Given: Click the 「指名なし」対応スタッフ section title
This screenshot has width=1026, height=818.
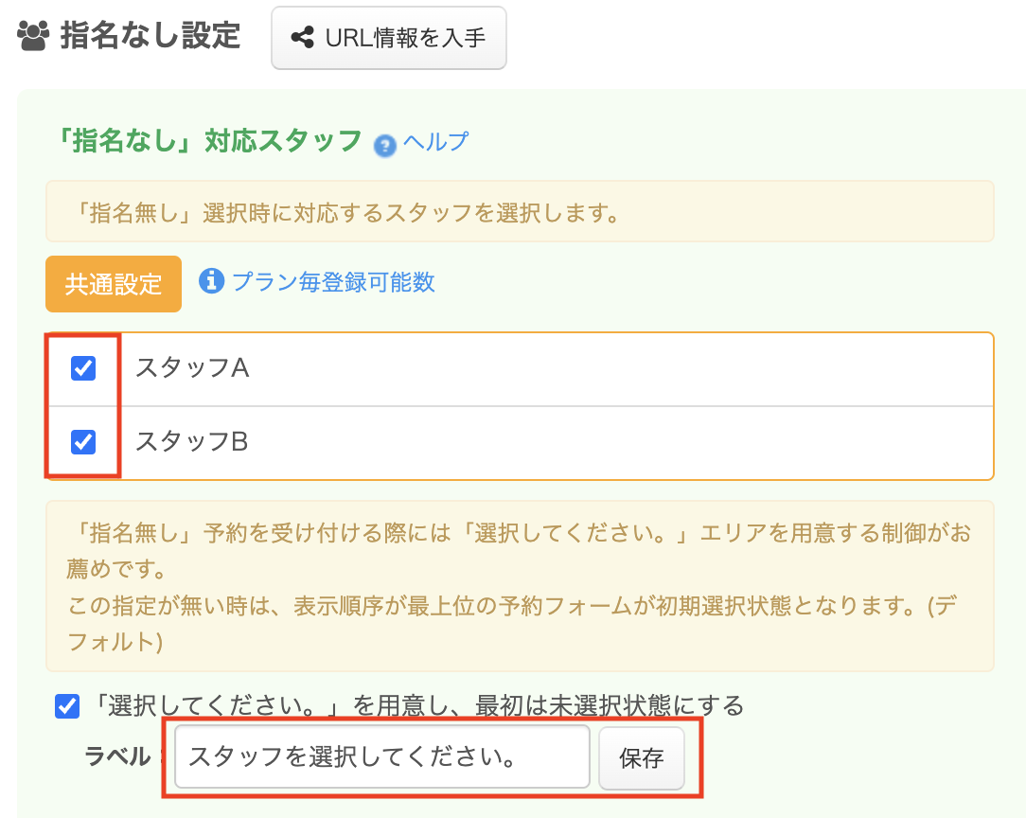Looking at the screenshot, I should click(x=210, y=141).
